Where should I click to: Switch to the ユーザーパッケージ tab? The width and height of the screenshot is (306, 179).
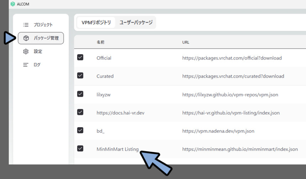(x=136, y=23)
